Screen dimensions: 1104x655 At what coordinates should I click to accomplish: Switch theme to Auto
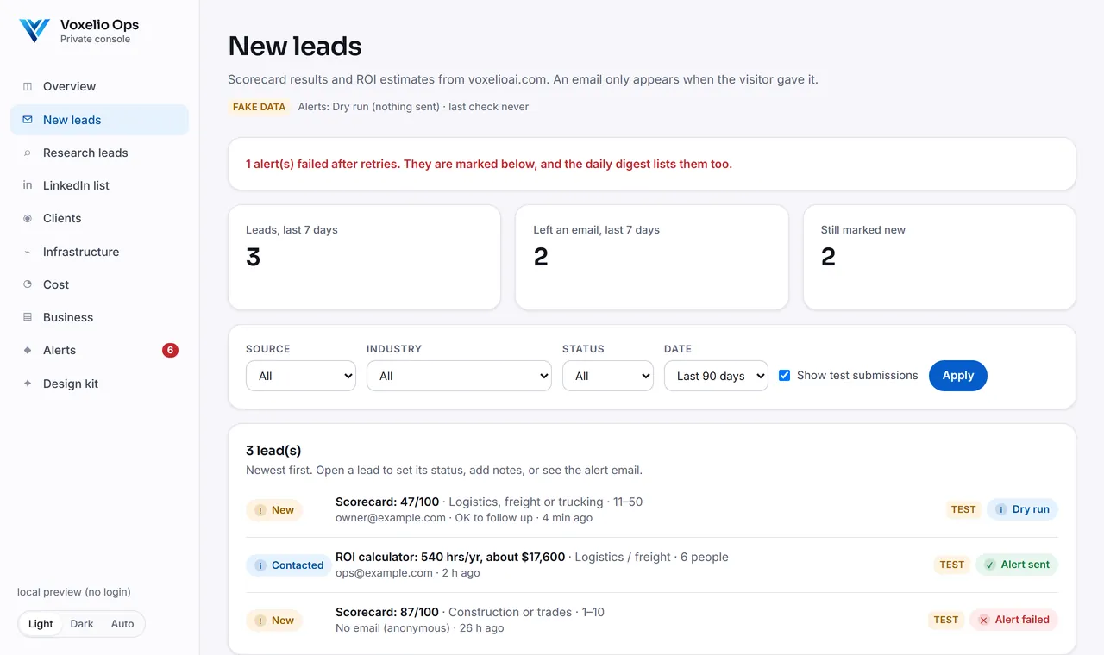(122, 624)
